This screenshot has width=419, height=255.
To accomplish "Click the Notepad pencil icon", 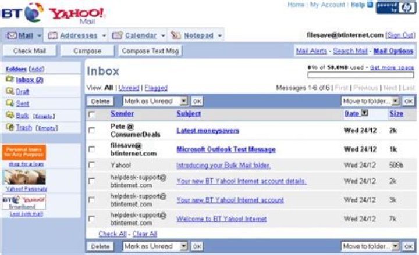I will coord(176,35).
